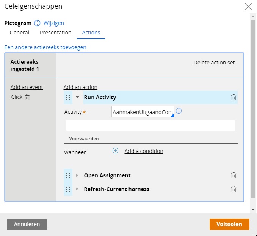Viewport: 257px width, 236px height.
Task: Grab the Run Activity drag handle
Action: [68, 97]
